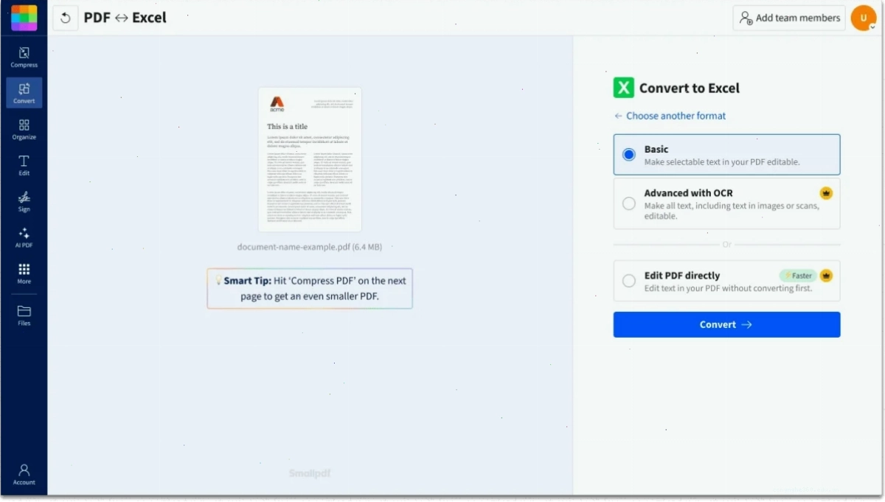885x502 pixels.
Task: Click the document-name-example.pdf filename
Action: (310, 247)
